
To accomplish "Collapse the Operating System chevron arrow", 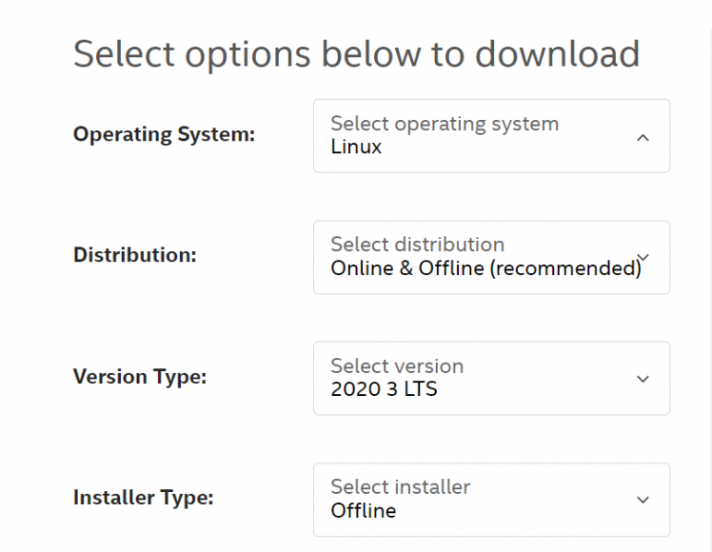I will pos(643,137).
